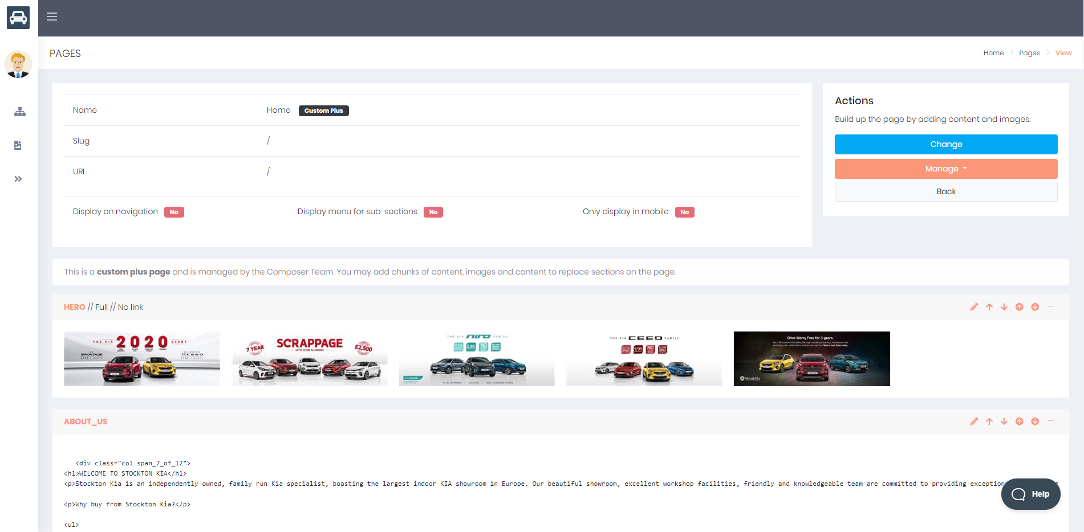Screen dimensions: 1084x532
Task: Move the ABOUT_US section up one
Action: [989, 421]
